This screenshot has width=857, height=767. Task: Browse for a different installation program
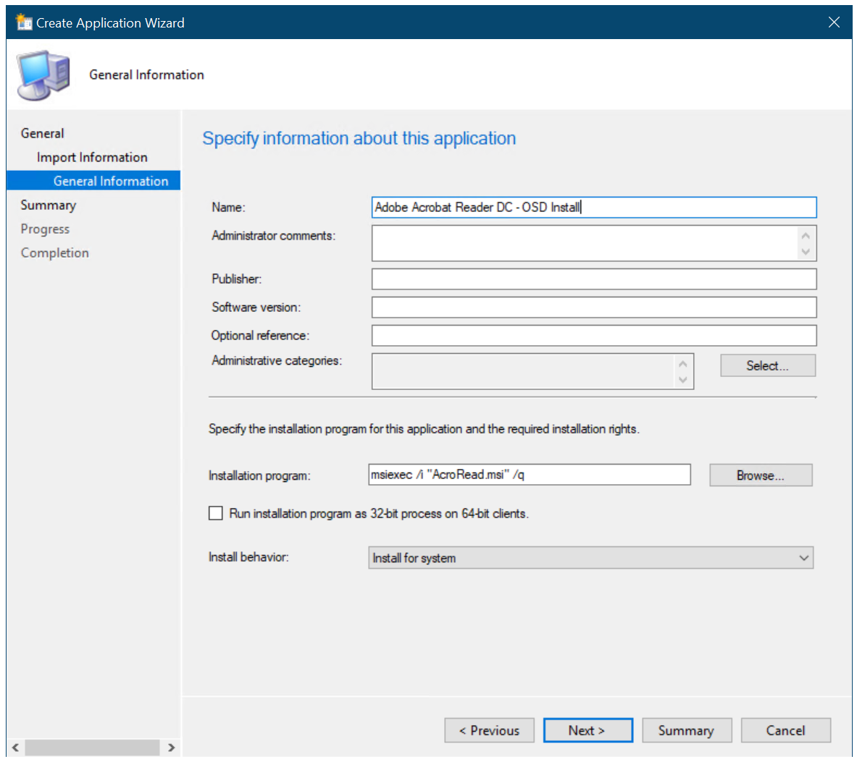(760, 475)
